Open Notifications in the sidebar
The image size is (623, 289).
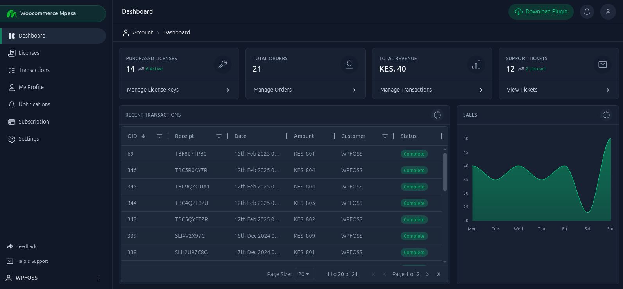(53, 104)
